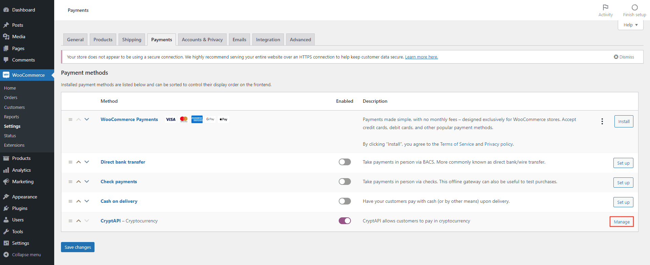Open the Learn more here link

click(x=421, y=57)
